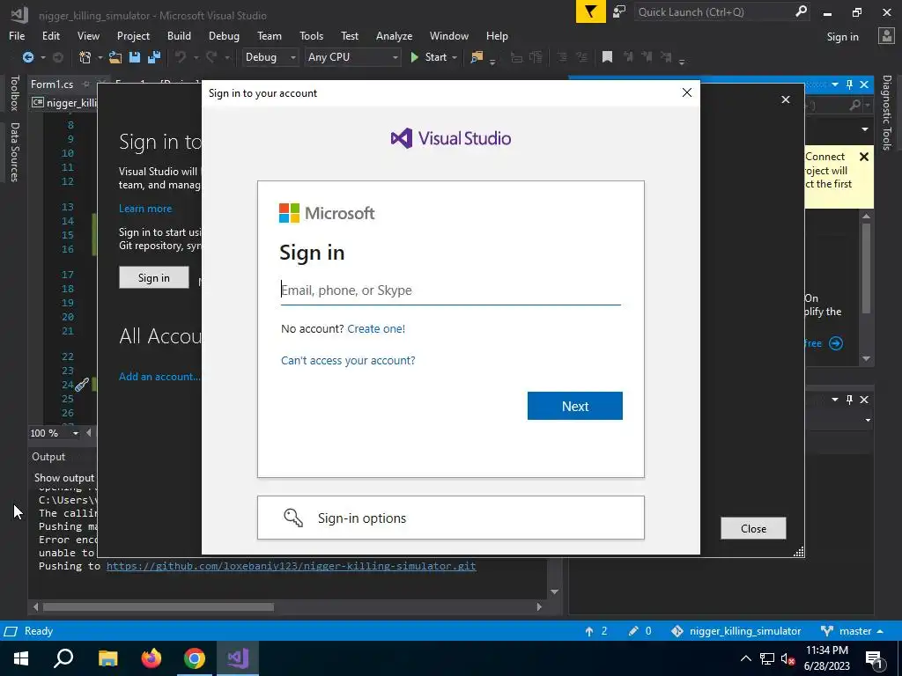Open the File menu

click(17, 35)
